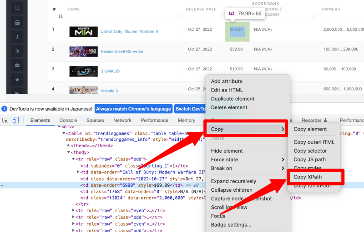Switch to the Console tab
Screen dimensions: 364x232
68,120
